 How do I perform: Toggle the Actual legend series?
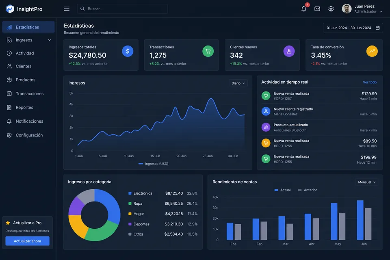click(282, 190)
